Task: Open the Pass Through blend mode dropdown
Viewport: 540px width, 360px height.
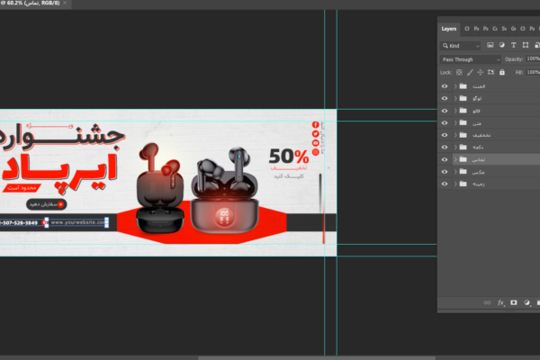Action: click(470, 59)
